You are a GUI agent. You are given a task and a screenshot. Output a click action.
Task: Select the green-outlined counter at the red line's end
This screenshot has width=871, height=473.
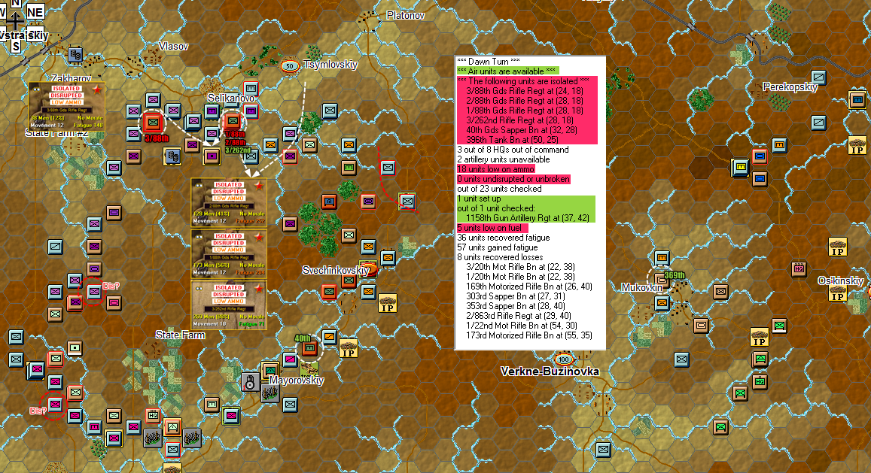[407, 201]
